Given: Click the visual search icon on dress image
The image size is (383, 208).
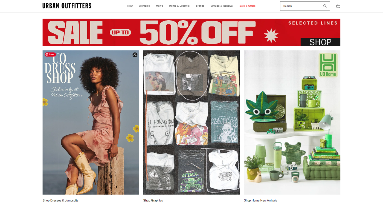Looking at the screenshot, I should tap(135, 55).
